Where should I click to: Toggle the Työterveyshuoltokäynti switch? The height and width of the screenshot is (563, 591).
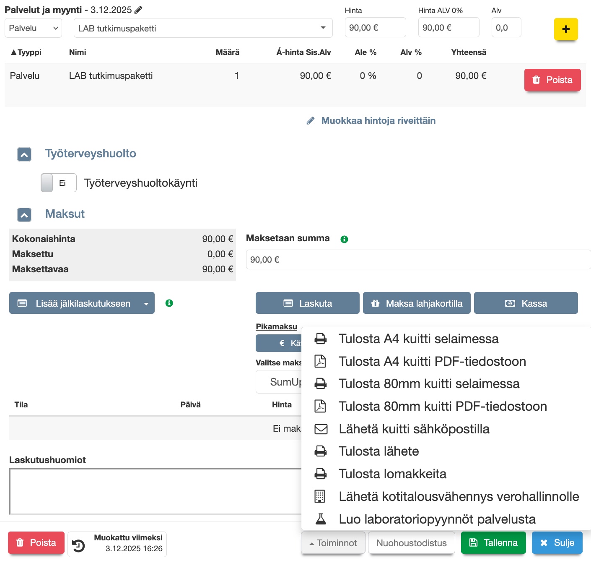pyautogui.click(x=59, y=183)
